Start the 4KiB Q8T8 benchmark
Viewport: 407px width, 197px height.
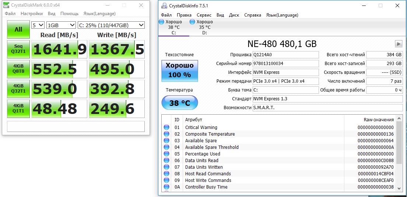[18, 69]
